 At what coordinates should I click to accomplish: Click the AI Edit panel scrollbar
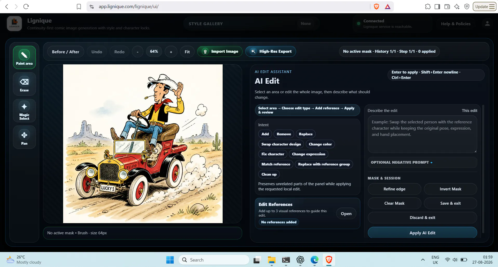[483, 169]
